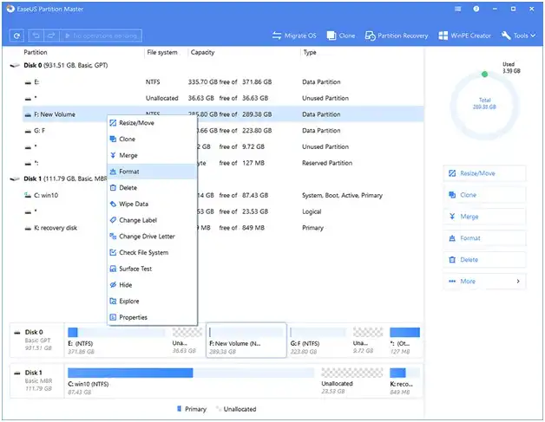The width and height of the screenshot is (545, 422).
Task: Select Explore in context menu
Action: point(152,301)
